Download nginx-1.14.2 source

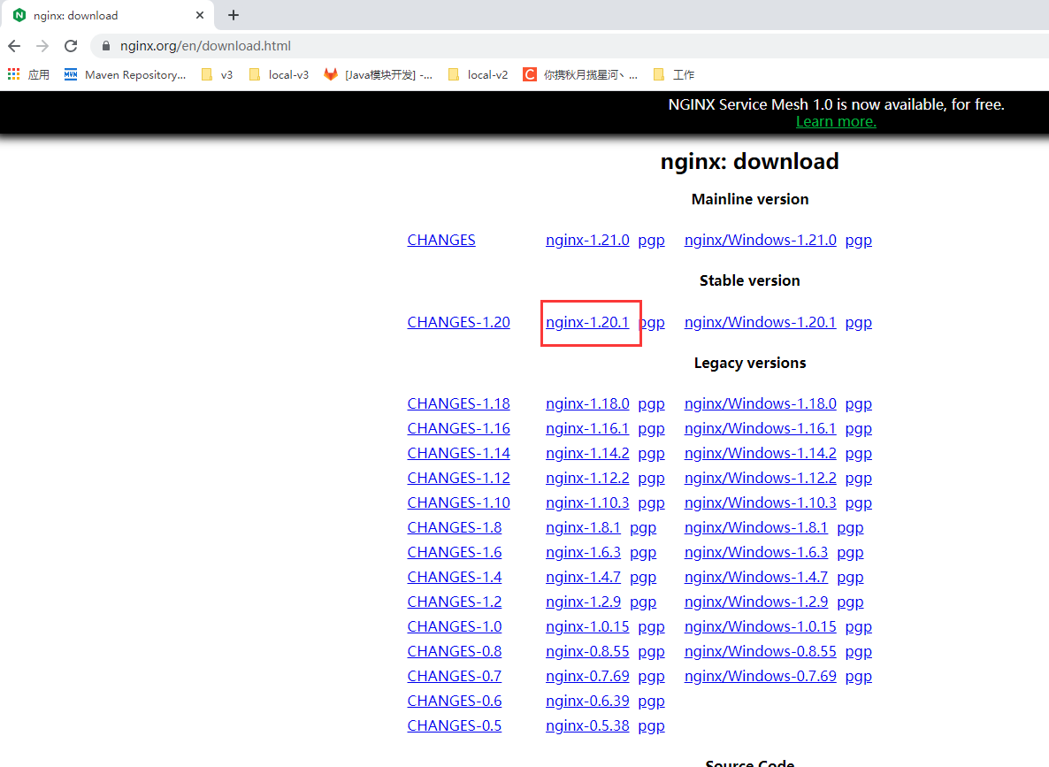pos(587,454)
